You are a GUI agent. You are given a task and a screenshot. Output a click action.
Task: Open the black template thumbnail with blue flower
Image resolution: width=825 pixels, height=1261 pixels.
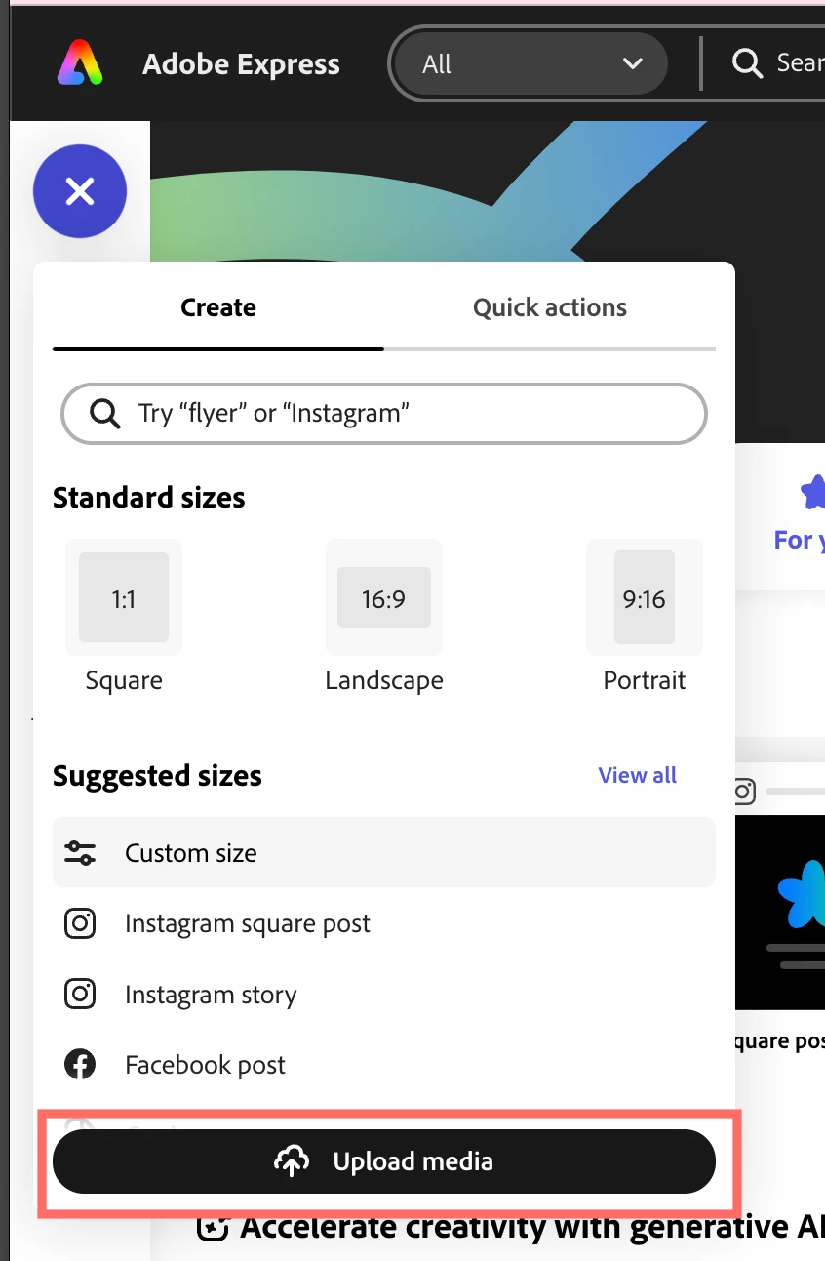coord(780,913)
